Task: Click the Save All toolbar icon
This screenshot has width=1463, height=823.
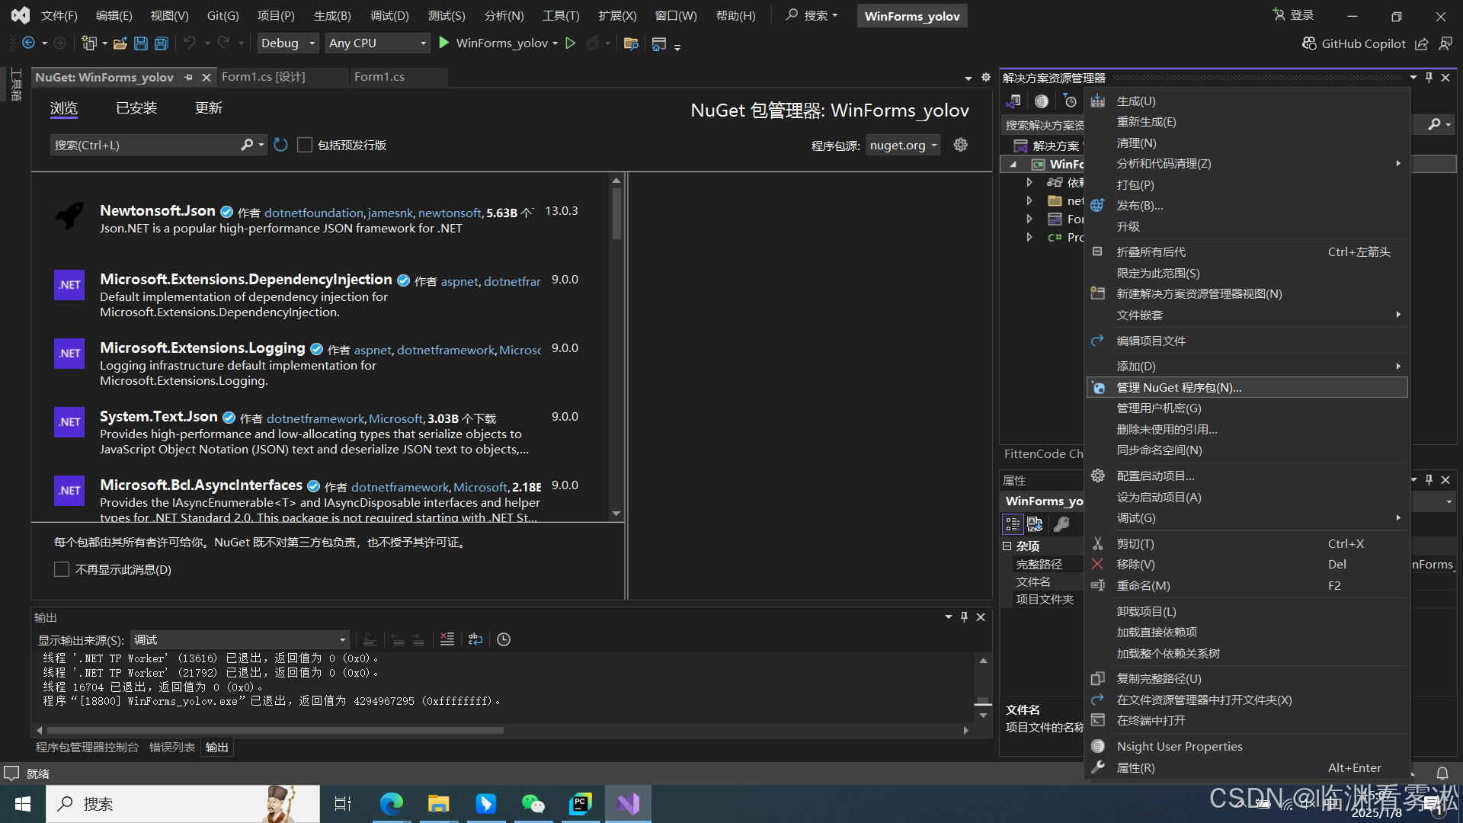Action: click(161, 43)
